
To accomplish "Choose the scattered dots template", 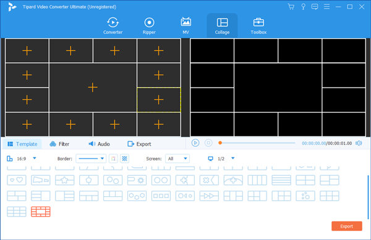I will [x=305, y=196].
